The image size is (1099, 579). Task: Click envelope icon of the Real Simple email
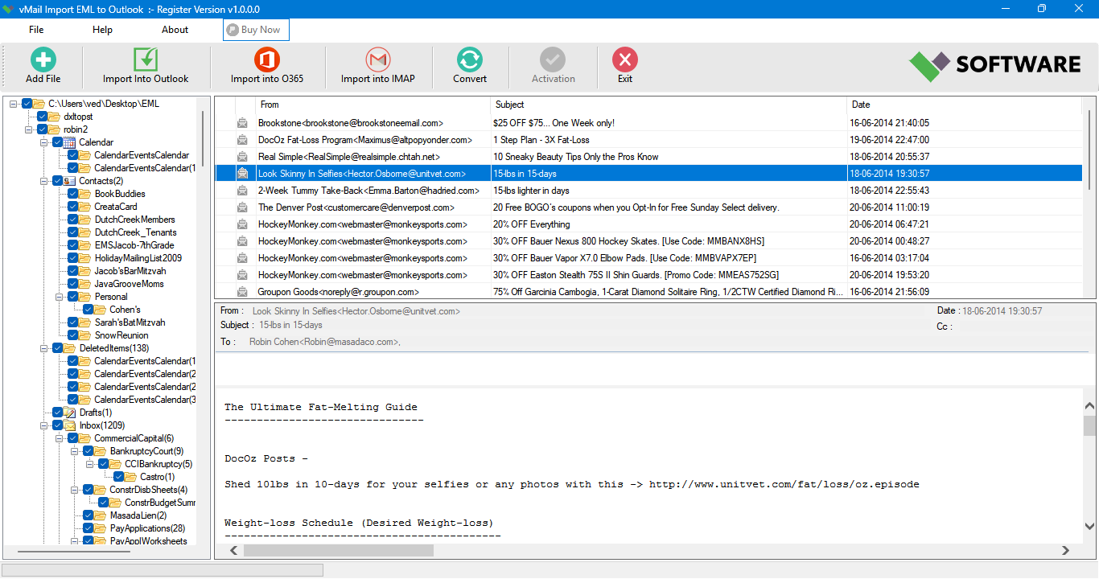click(x=242, y=157)
